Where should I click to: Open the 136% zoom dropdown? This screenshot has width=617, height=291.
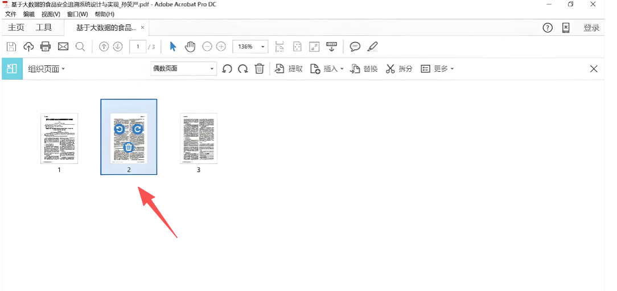(250, 47)
